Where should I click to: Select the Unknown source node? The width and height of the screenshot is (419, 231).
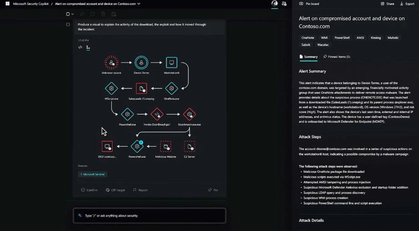[x=112, y=62]
